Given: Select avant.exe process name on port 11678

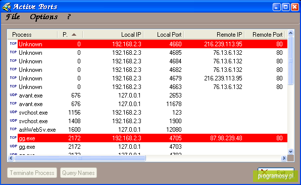Looking at the screenshot, I should click(x=31, y=104).
